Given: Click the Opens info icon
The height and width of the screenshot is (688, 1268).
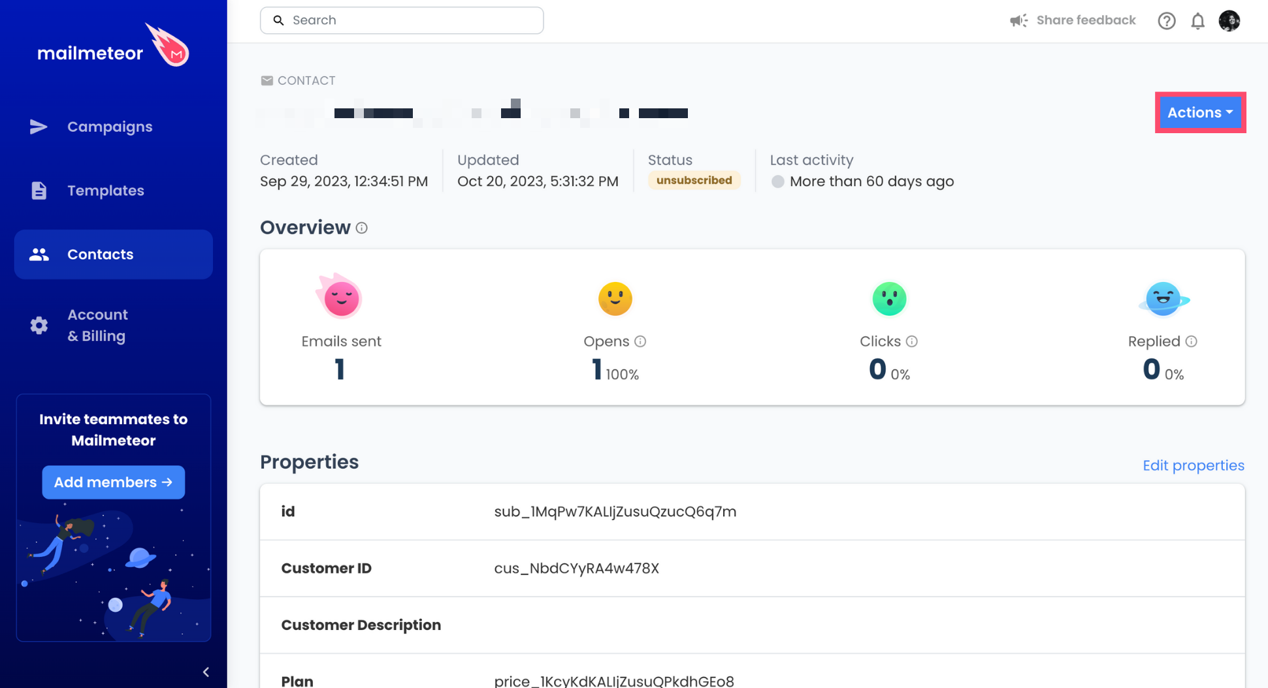Looking at the screenshot, I should pos(640,341).
